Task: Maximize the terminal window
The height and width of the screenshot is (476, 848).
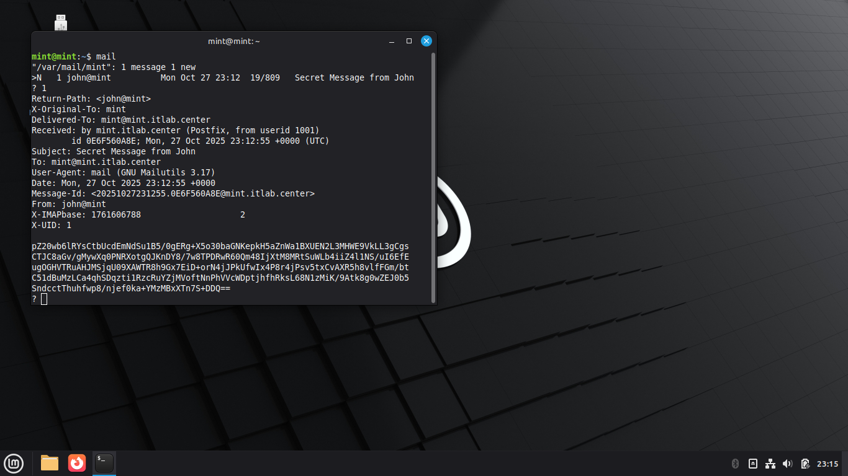Action: tap(409, 41)
